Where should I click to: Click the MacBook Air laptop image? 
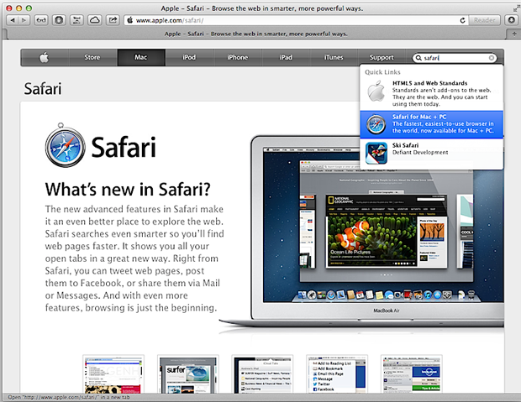point(362,232)
